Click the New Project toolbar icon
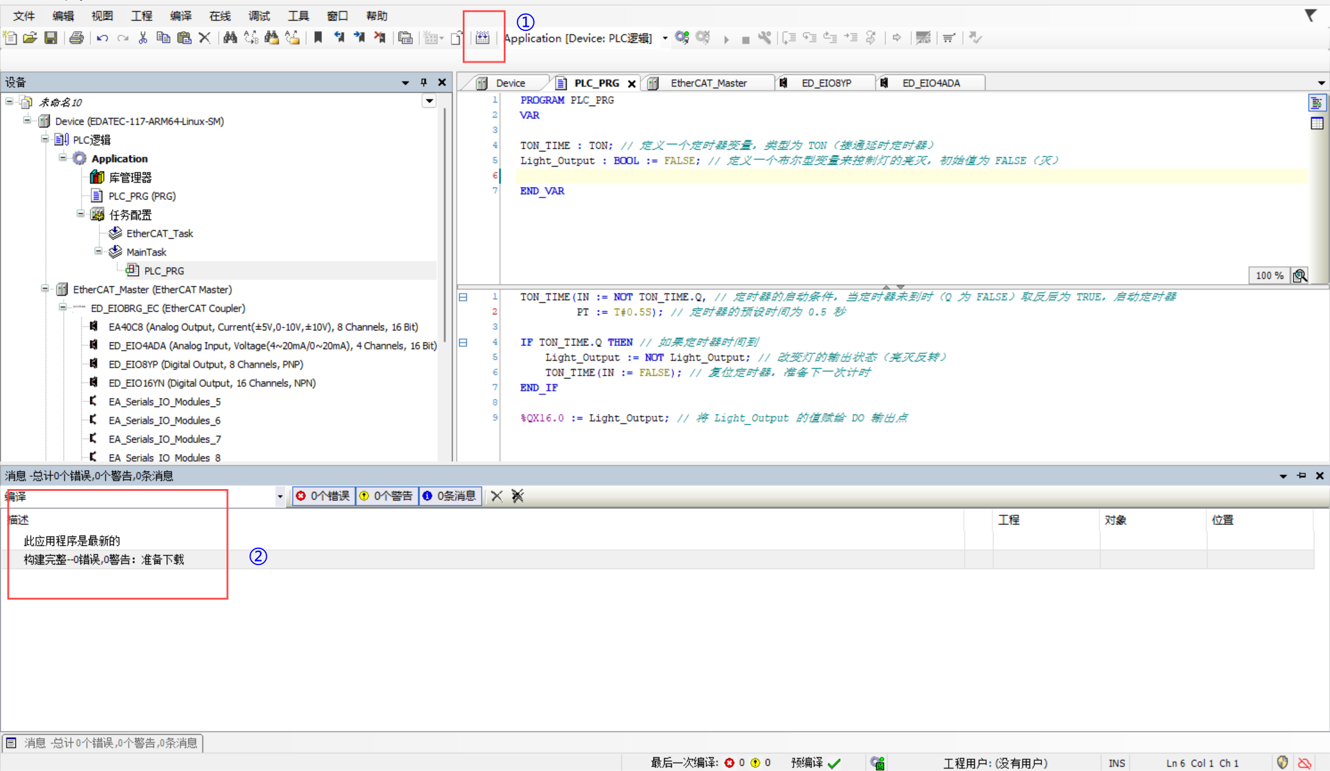The width and height of the screenshot is (1330, 771). (x=10, y=38)
